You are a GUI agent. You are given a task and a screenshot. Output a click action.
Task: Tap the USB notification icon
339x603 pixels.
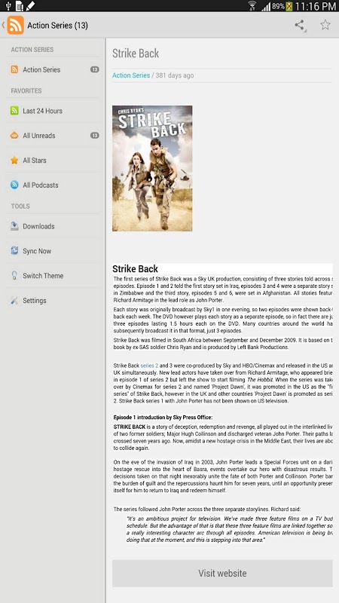click(8, 6)
